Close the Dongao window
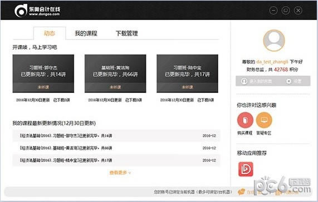Screen dimensions: 318x202 coord(298,11)
